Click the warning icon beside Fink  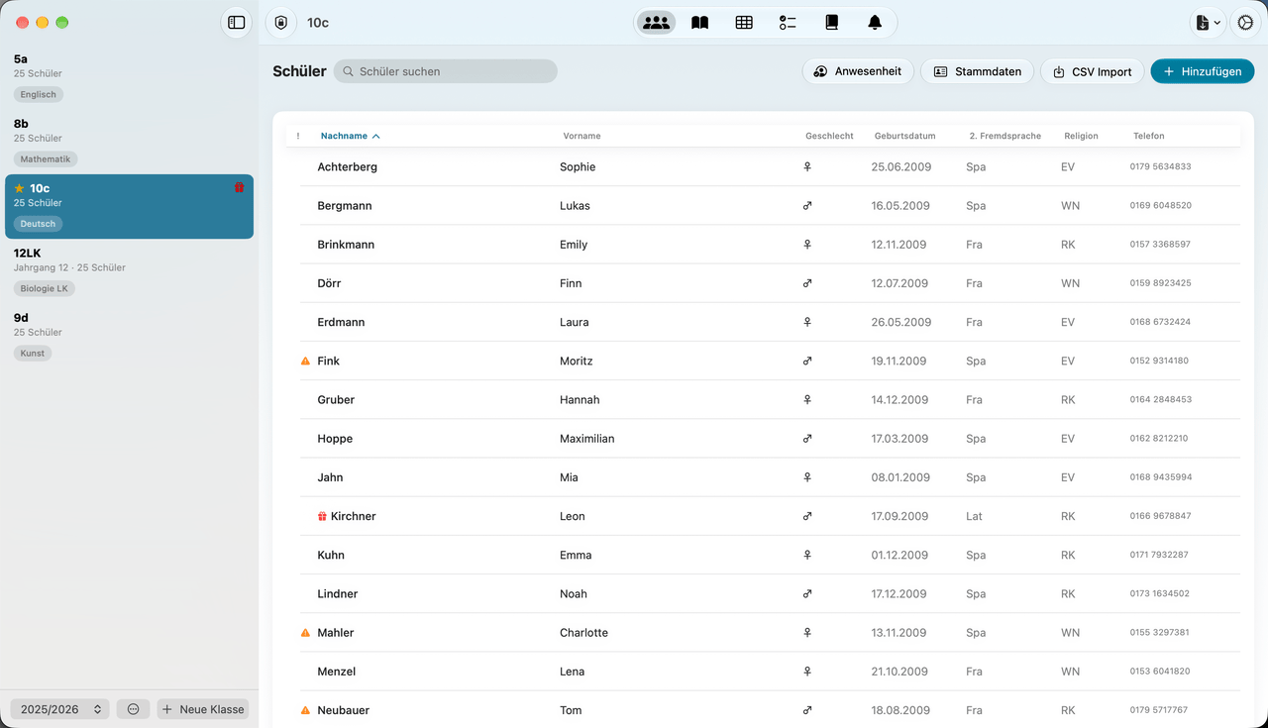pos(305,362)
